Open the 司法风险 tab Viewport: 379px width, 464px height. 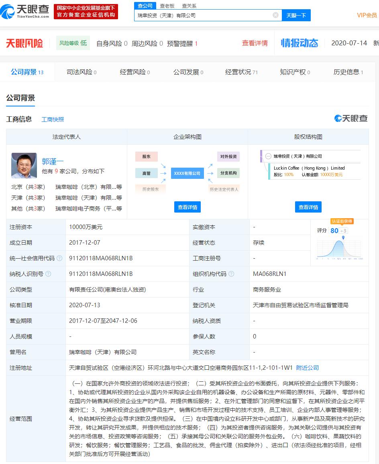coord(81,72)
